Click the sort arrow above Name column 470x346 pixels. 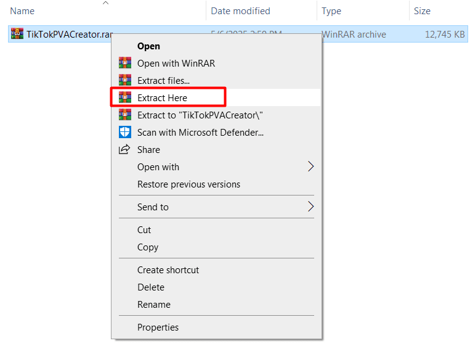coord(105,3)
